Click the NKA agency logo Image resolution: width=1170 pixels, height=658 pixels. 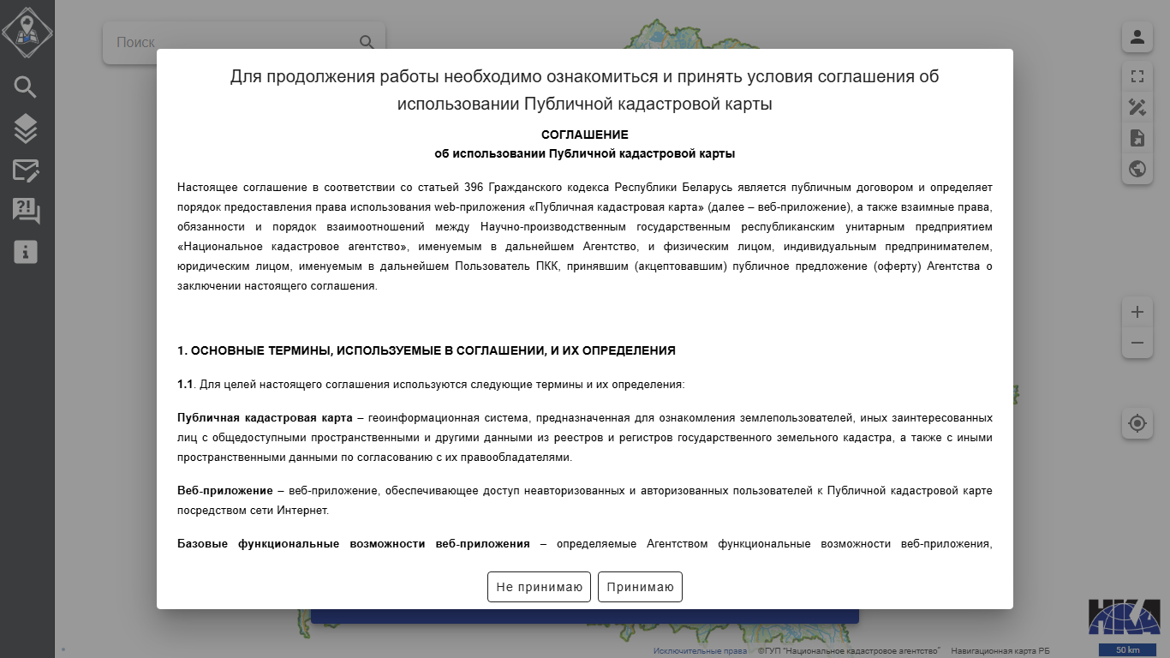[1124, 617]
